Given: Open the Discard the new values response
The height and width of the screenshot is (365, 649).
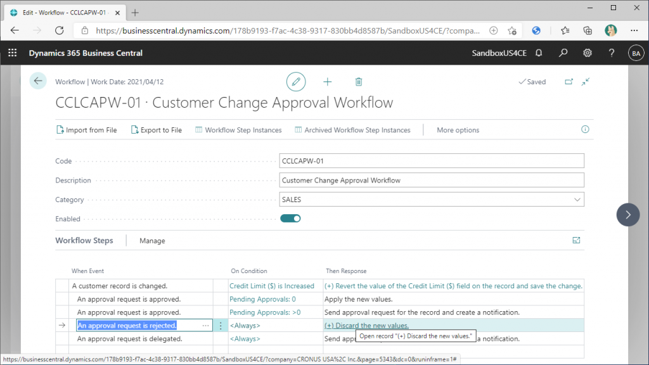Looking at the screenshot, I should [366, 326].
